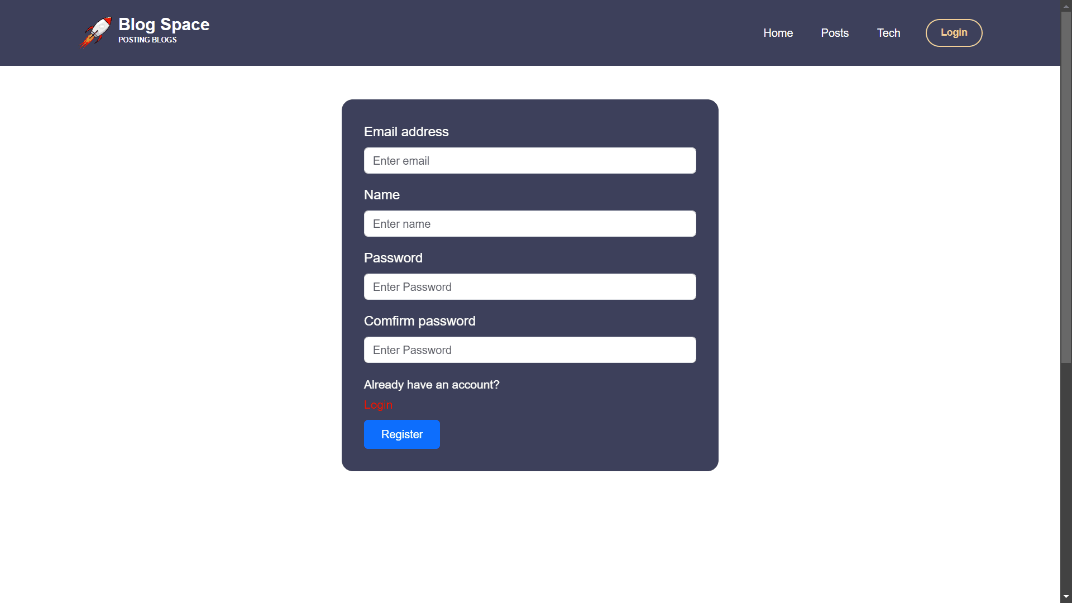Select the Password input field

point(529,286)
